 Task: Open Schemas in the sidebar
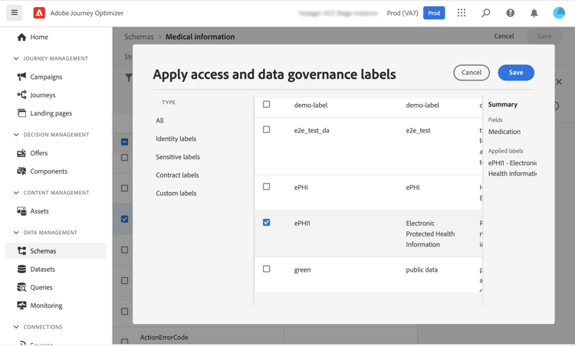click(x=43, y=251)
